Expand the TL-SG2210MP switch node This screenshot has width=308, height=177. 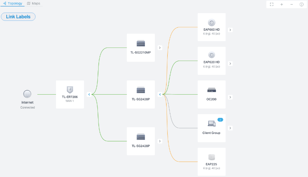click(x=160, y=48)
